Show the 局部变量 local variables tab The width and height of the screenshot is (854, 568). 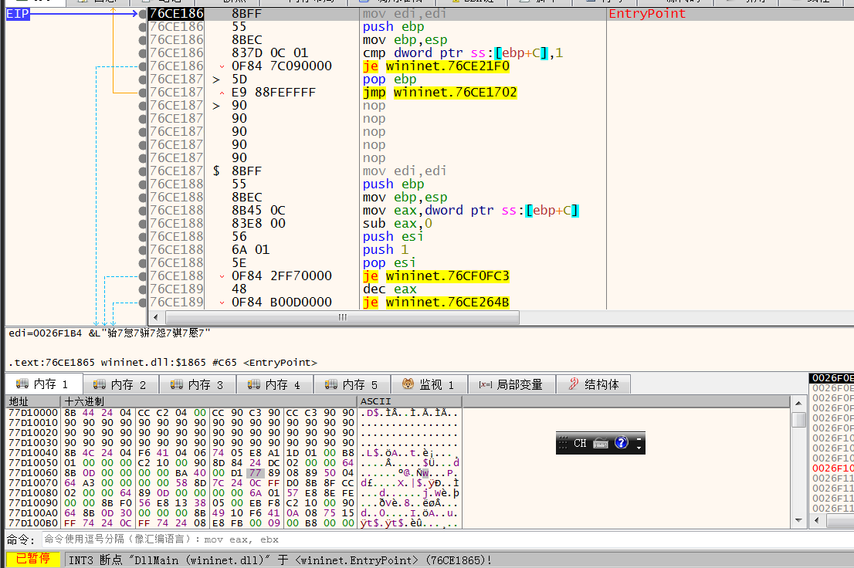pyautogui.click(x=510, y=384)
